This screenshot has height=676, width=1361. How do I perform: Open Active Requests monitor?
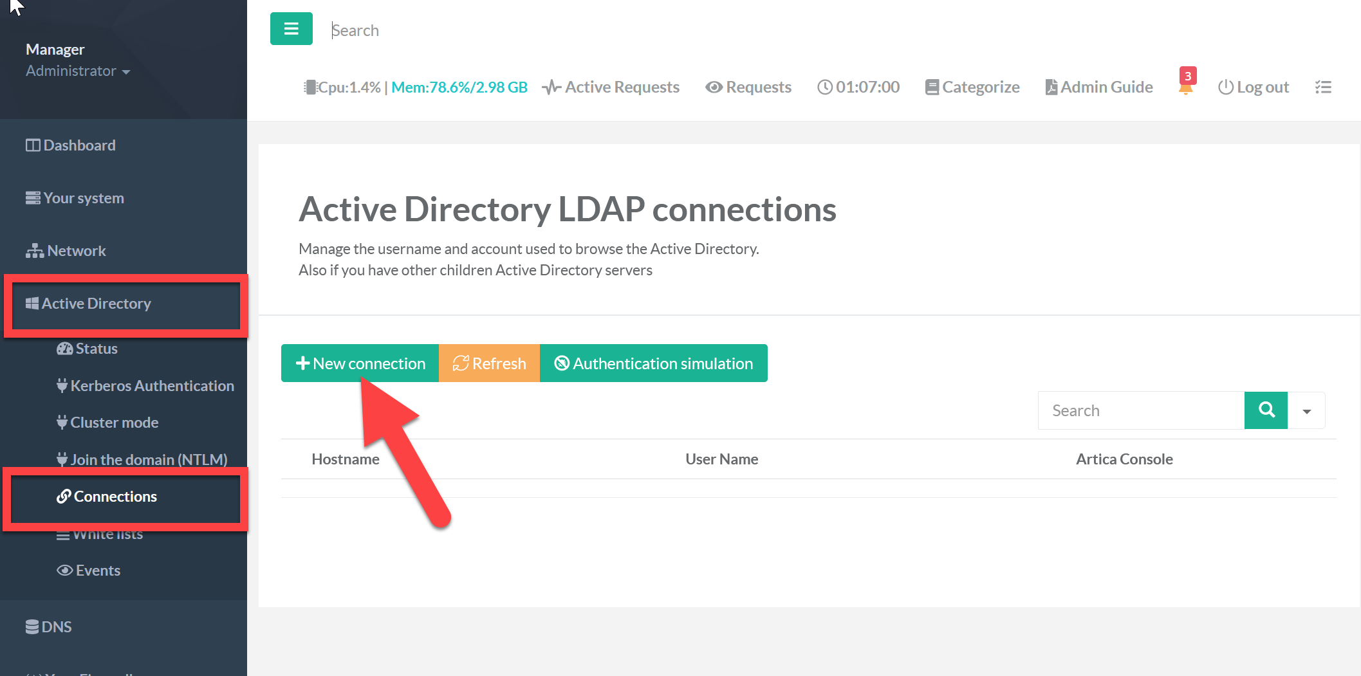(x=610, y=87)
